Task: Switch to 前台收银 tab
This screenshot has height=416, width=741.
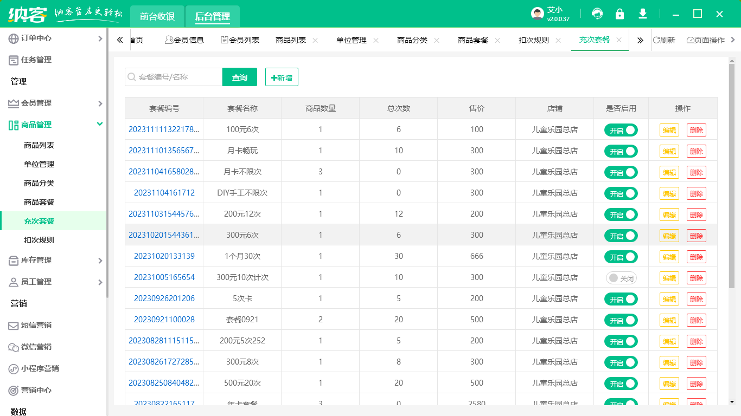Action: point(157,16)
